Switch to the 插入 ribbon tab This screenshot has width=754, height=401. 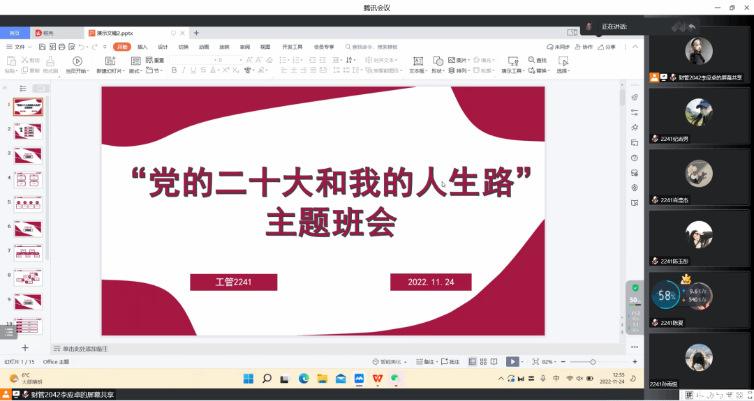click(x=142, y=47)
